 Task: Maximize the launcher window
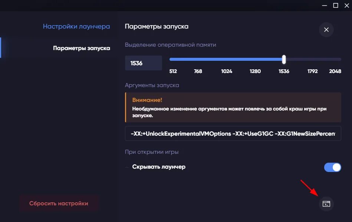336,6
